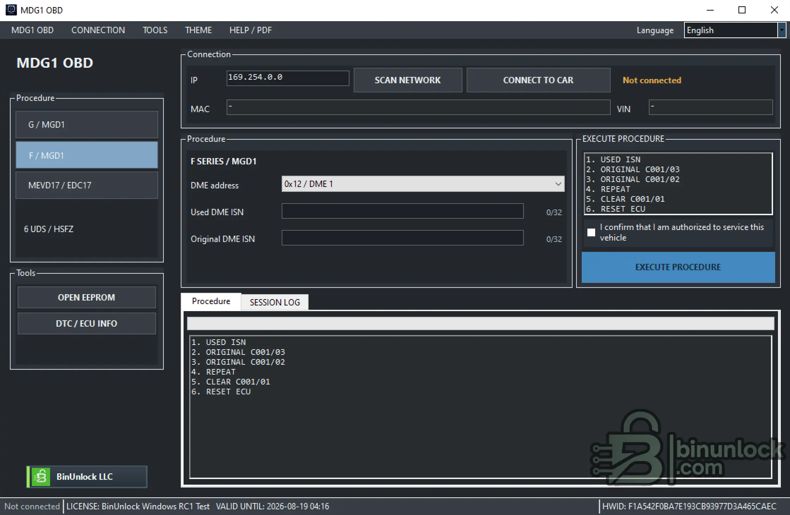
Task: Click the procedure progress bar
Action: (480, 323)
